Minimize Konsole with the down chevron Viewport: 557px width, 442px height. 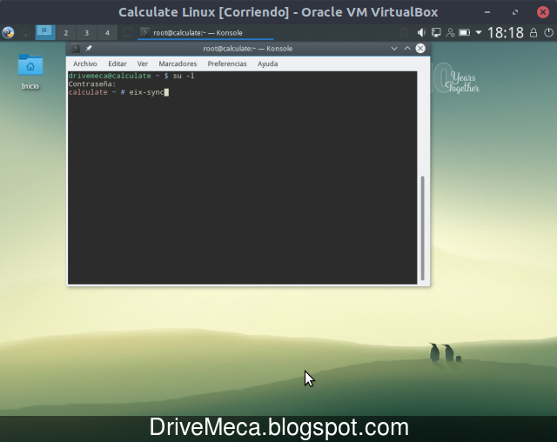click(x=394, y=48)
